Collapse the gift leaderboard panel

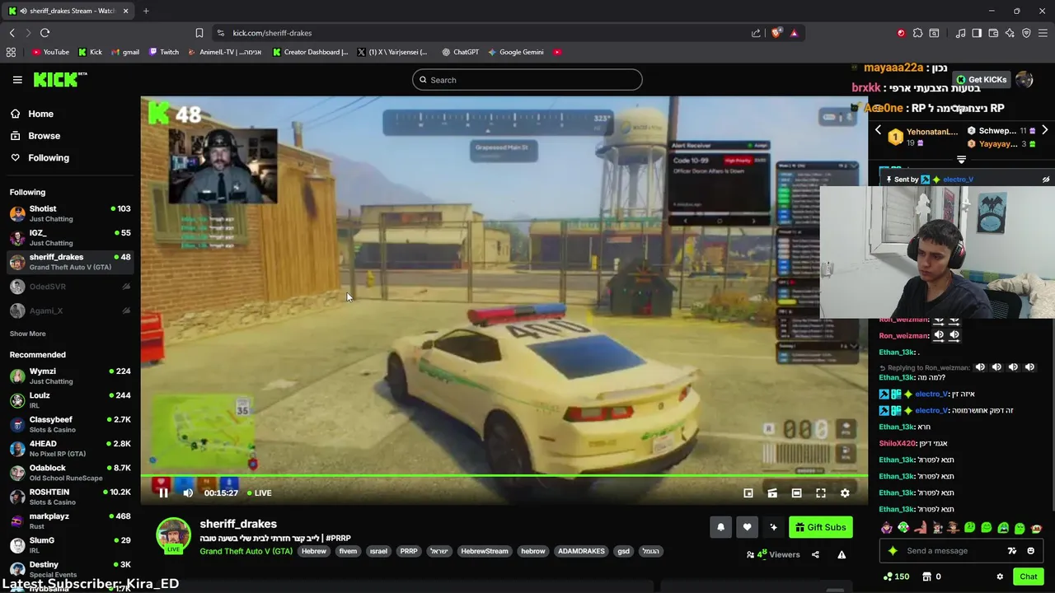961,159
